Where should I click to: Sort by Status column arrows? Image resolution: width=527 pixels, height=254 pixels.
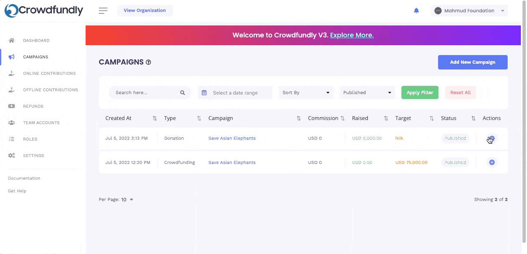tap(473, 118)
